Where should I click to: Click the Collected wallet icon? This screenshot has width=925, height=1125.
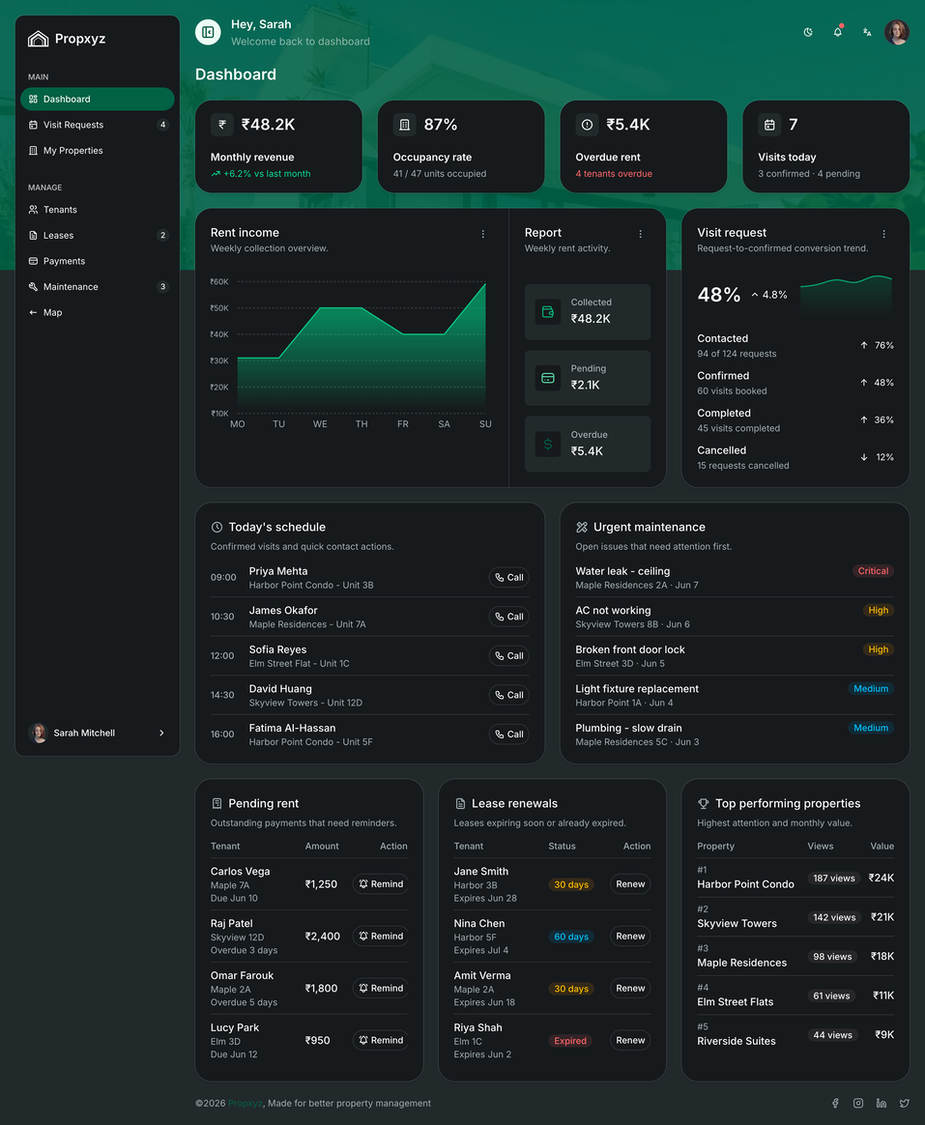[x=548, y=312]
